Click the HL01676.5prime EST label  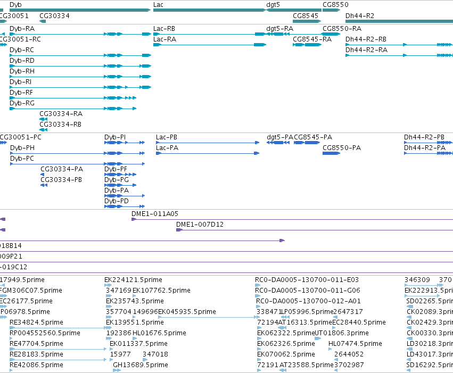(x=159, y=333)
